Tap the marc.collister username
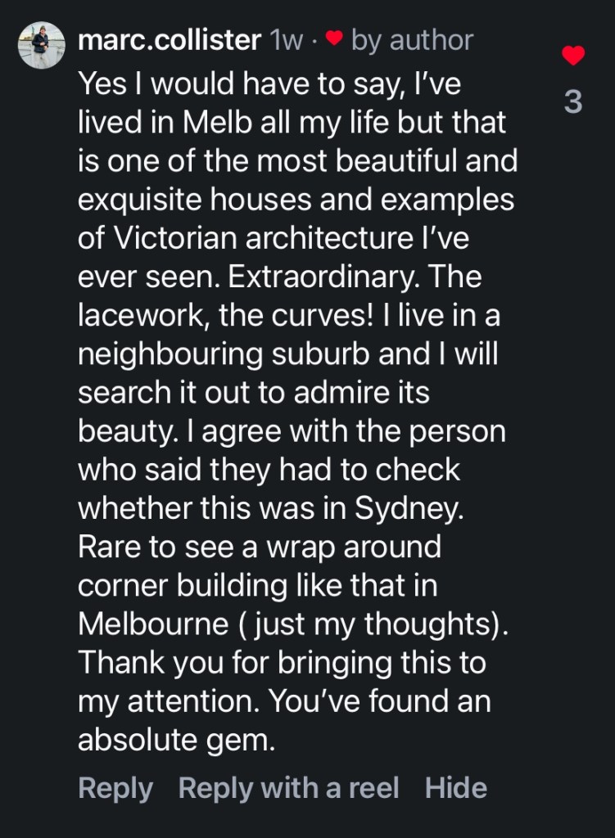The image size is (615, 838). 169,41
